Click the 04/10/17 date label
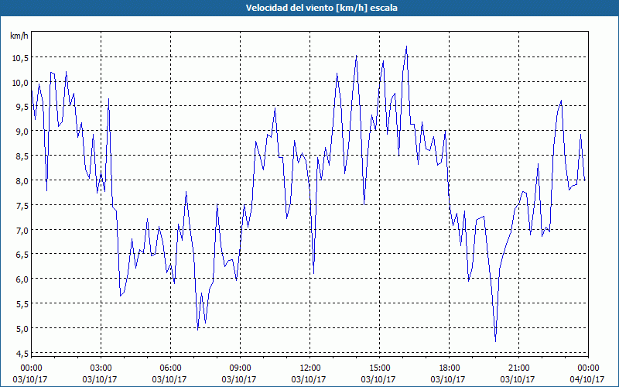619x387 pixels. (x=587, y=379)
